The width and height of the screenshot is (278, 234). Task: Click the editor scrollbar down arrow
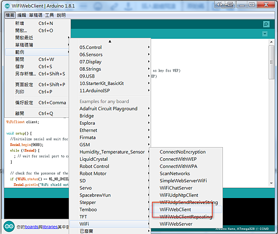coord(271,183)
